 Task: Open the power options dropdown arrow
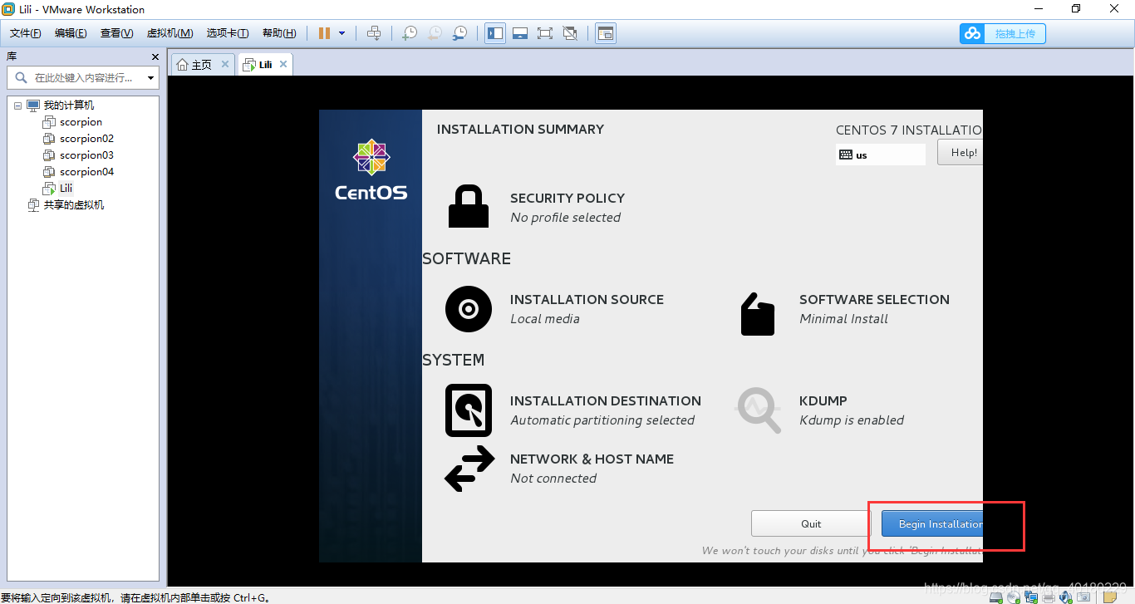(x=341, y=33)
